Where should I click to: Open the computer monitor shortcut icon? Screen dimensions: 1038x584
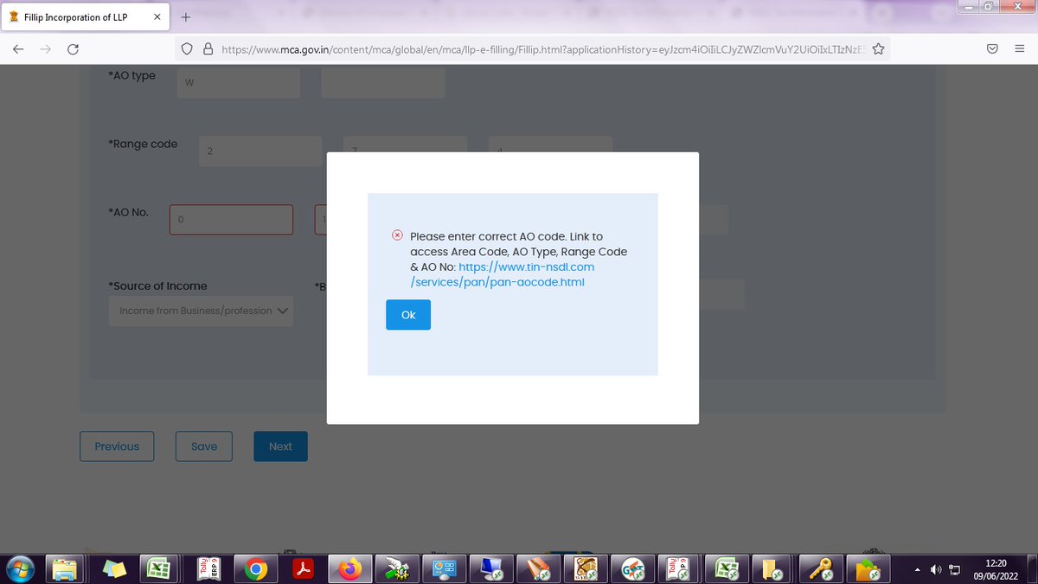(491, 569)
